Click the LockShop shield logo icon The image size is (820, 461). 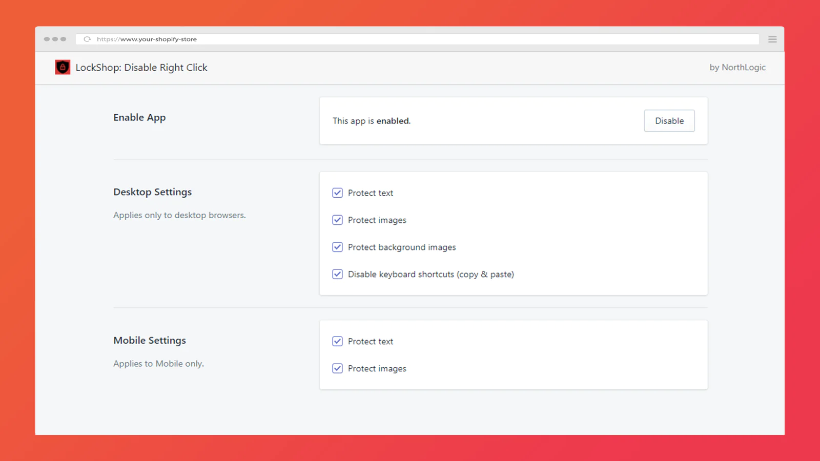click(63, 67)
